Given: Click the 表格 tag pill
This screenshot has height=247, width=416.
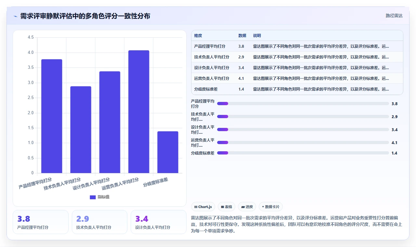Looking at the screenshot, I should pos(227,207).
